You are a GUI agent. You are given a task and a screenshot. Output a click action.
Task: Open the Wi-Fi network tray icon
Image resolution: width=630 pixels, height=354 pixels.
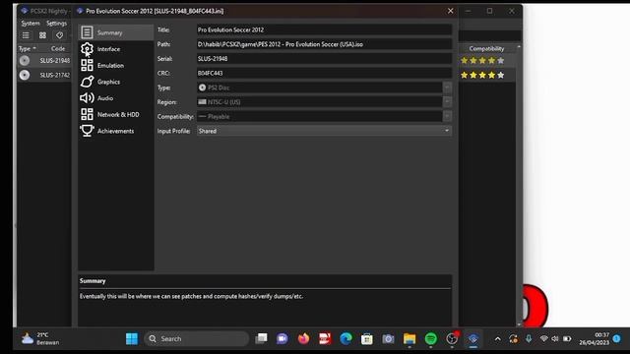pos(544,338)
